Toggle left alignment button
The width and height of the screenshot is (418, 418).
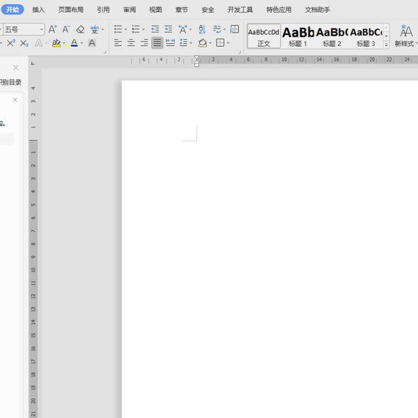pos(118,43)
